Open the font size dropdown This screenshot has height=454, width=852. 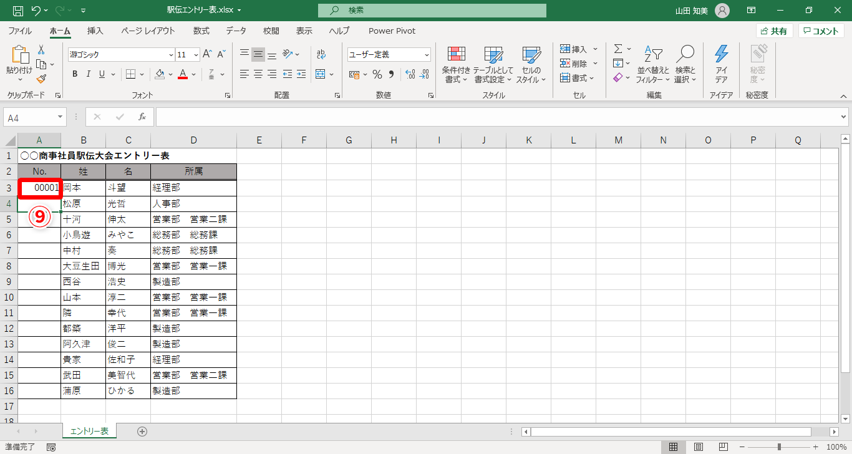coord(196,55)
